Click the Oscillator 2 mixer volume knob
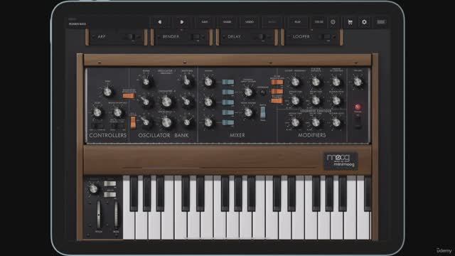This screenshot has width=455, height=256. point(208,102)
